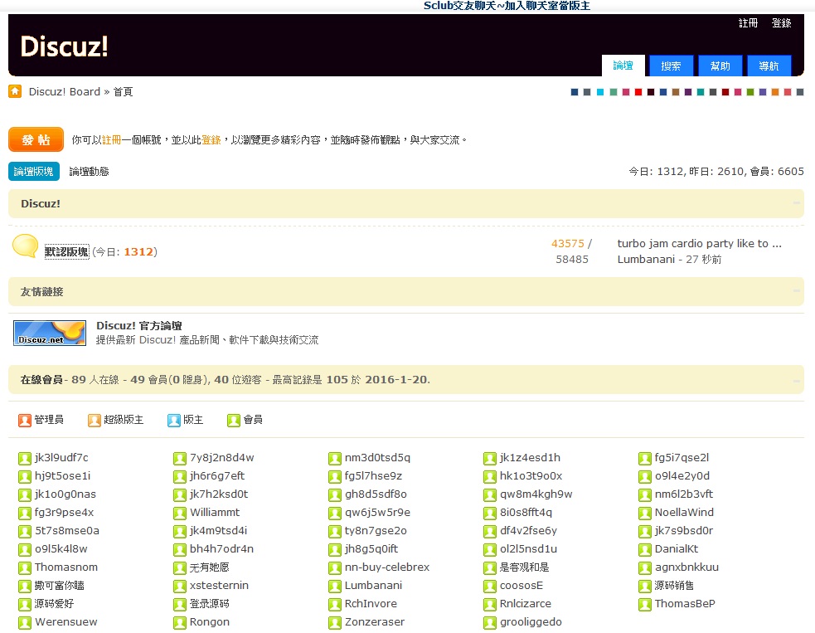Screen dimensions: 815x633
Task: Choose the brown style color swatch
Action: [676, 92]
